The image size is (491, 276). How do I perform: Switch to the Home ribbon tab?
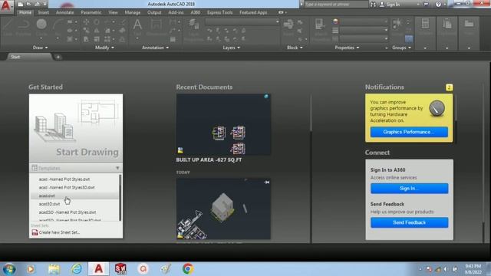click(25, 12)
